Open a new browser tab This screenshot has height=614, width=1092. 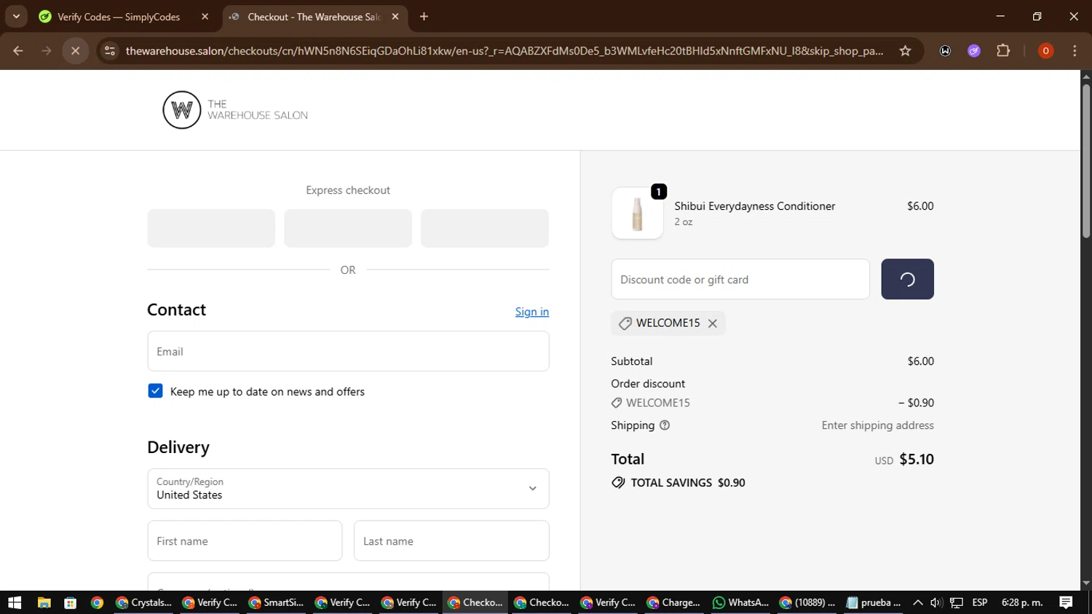[424, 17]
